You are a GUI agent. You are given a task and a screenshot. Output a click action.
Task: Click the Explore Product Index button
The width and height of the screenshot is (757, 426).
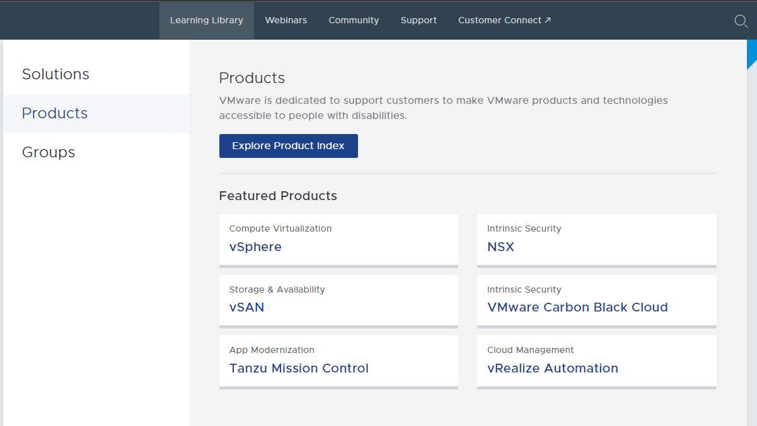[289, 146]
